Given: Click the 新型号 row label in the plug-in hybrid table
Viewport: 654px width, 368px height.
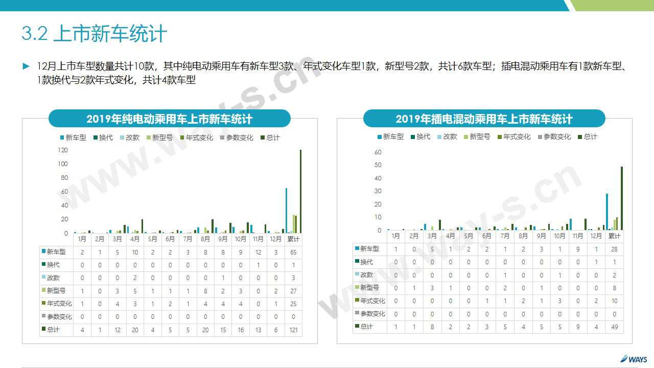Looking at the screenshot, I should coord(369,288).
